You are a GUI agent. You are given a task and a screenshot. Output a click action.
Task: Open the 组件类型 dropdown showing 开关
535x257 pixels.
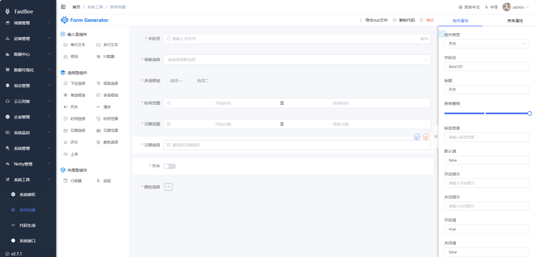coord(487,44)
